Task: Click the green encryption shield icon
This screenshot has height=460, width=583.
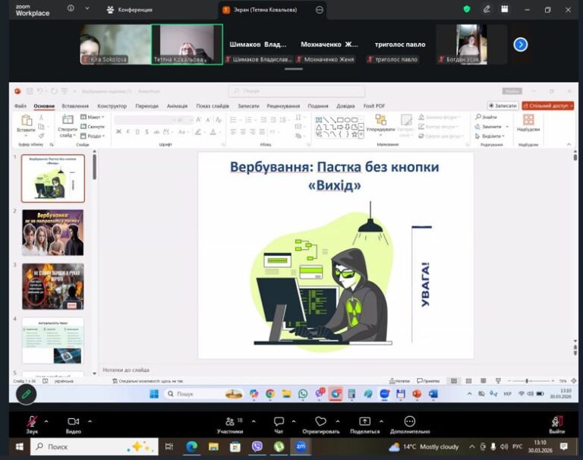Action: pyautogui.click(x=467, y=10)
